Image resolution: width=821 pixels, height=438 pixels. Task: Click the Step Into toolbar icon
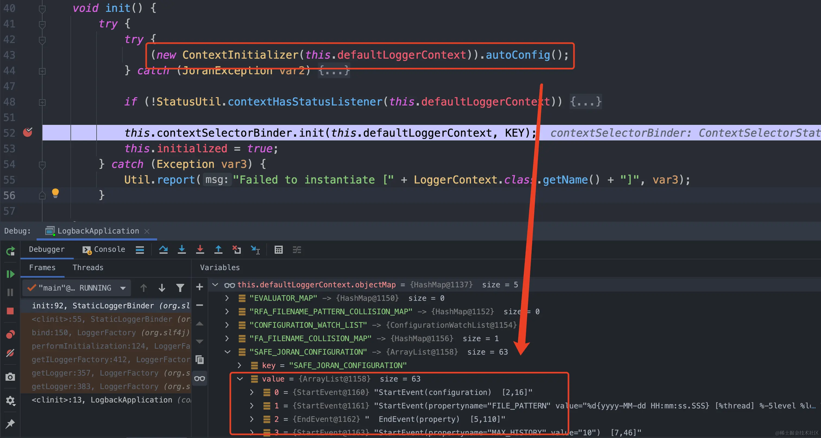tap(182, 250)
